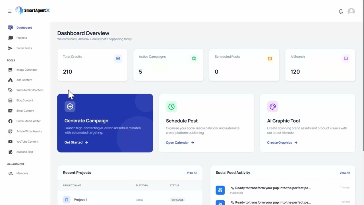Click the PROJECT NAME column header

pos(72,185)
